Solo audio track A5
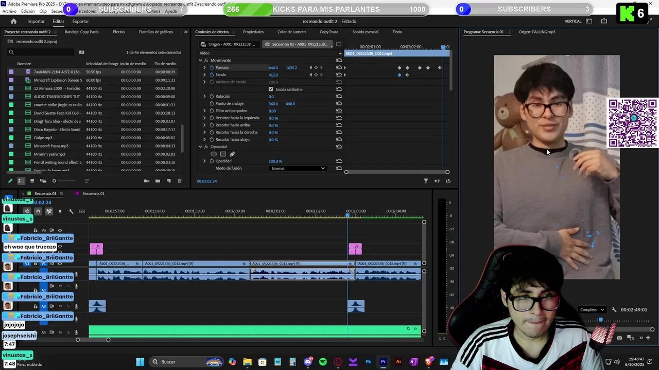Screen dimensions: 659x370 tap(68, 332)
